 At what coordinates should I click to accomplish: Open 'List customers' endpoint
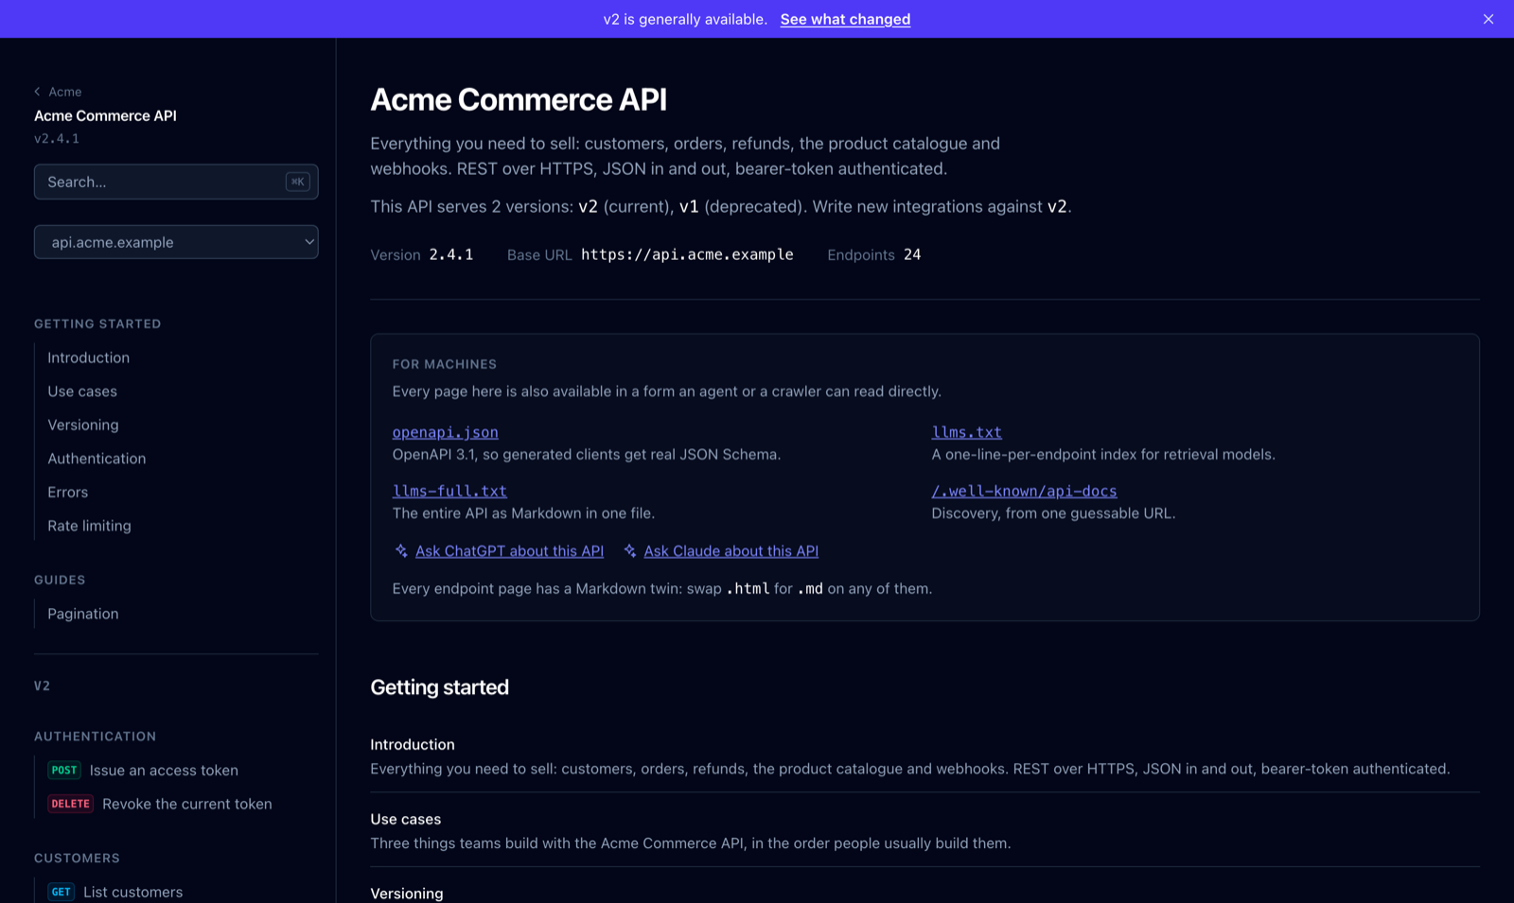(132, 892)
